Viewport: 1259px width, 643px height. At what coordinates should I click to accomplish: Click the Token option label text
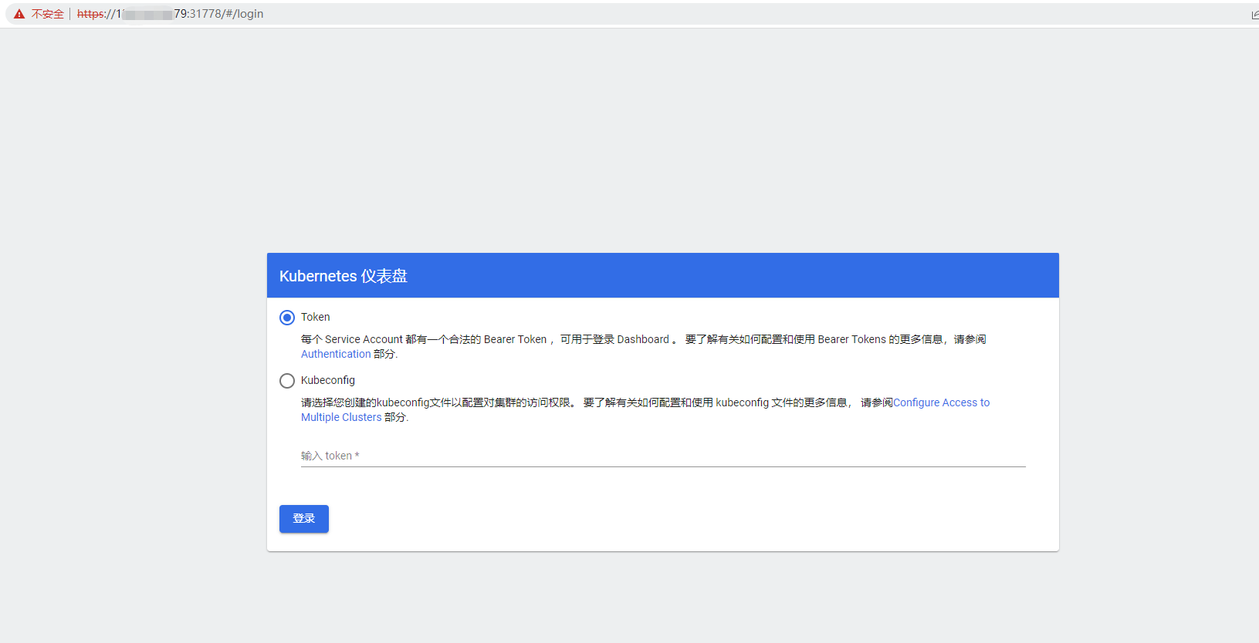coord(315,317)
